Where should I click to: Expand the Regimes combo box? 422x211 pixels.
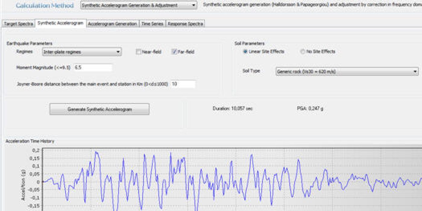[x=82, y=52]
